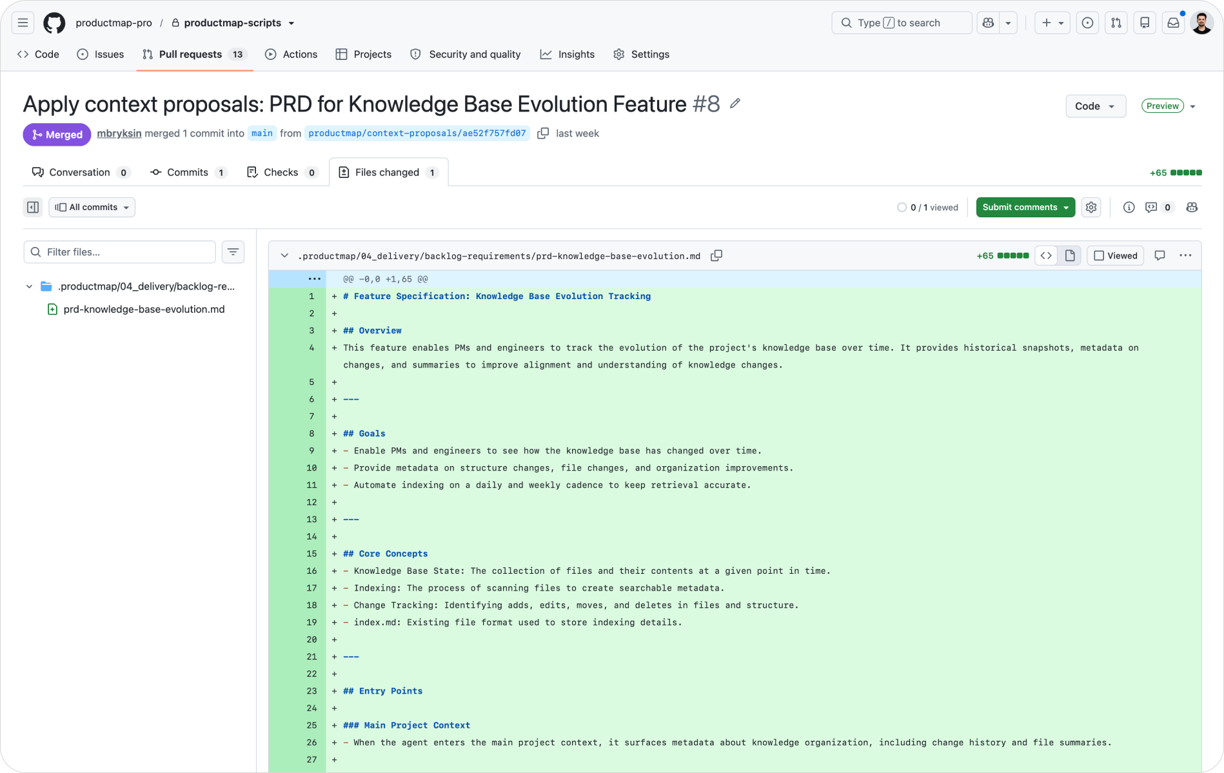This screenshot has height=773, width=1224.
Task: Open the main branch link
Action: [262, 133]
